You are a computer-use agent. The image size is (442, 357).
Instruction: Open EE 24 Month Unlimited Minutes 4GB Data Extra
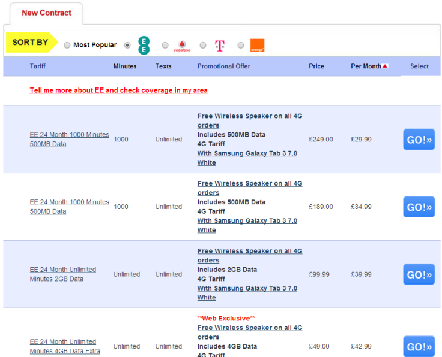(x=65, y=346)
